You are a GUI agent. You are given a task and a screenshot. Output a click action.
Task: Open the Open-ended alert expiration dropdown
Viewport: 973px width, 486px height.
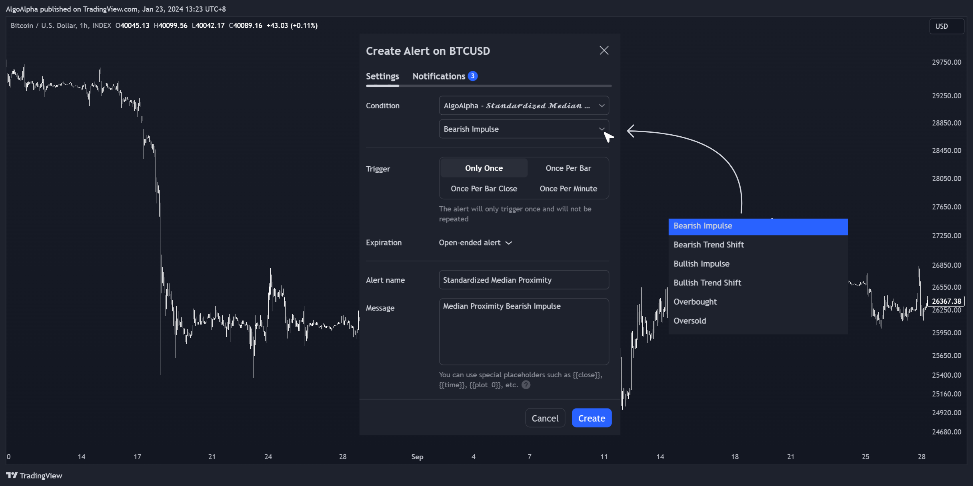click(x=475, y=243)
